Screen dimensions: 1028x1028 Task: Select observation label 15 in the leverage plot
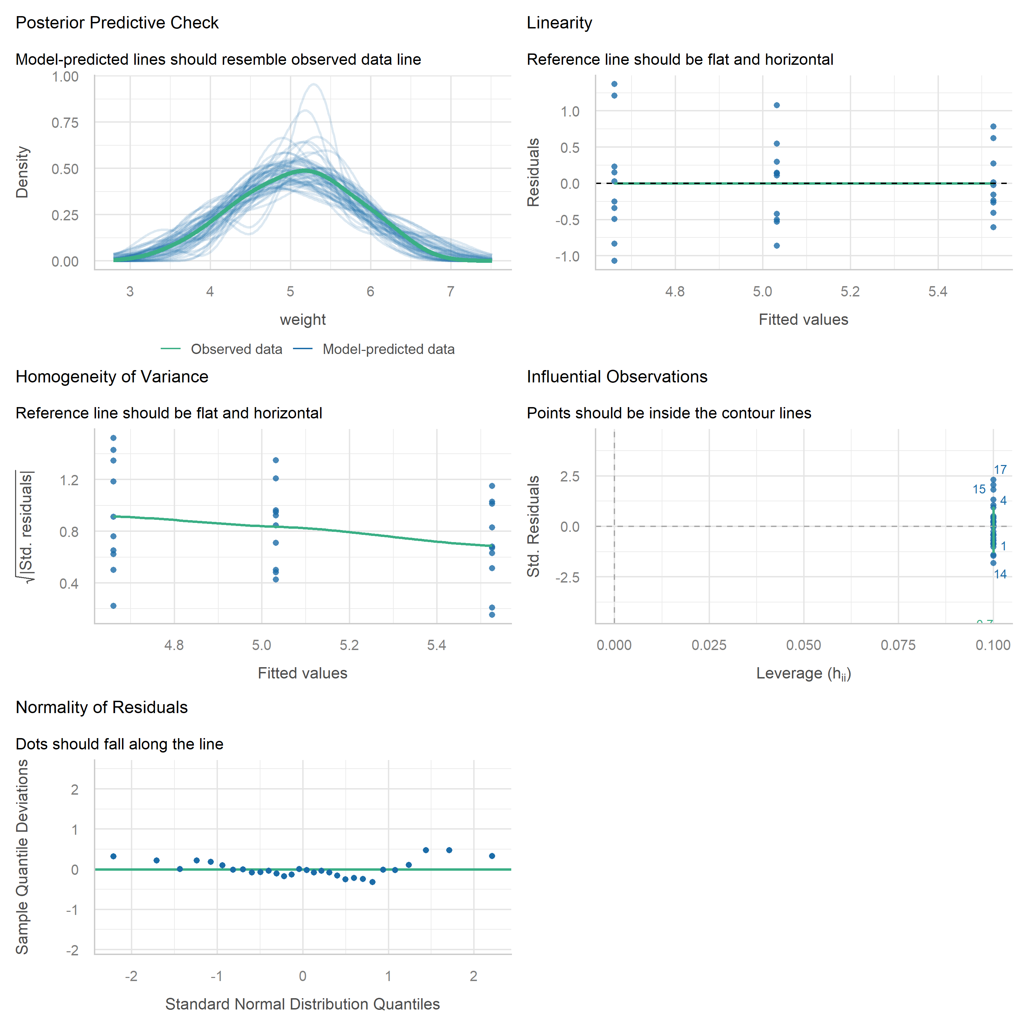click(979, 489)
